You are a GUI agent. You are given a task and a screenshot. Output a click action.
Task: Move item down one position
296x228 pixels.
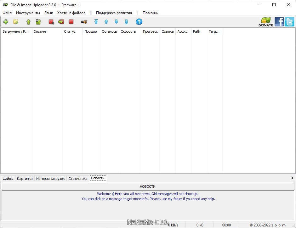(116, 22)
